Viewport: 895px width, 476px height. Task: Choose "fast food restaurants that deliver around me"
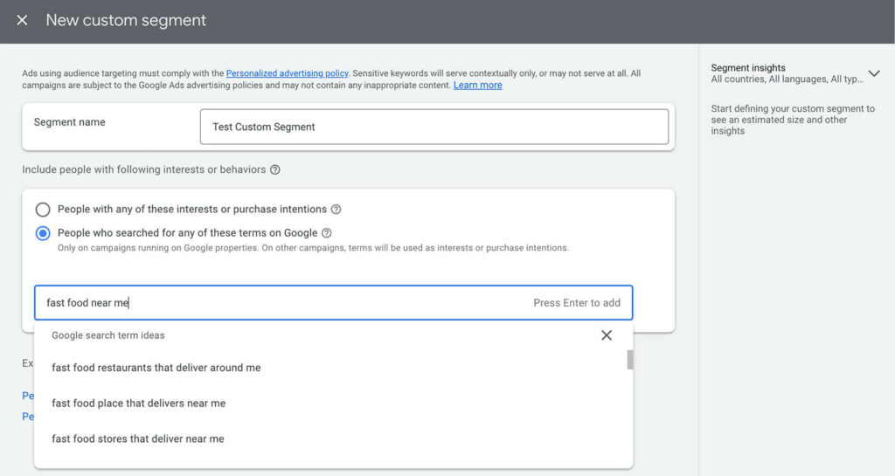click(156, 368)
